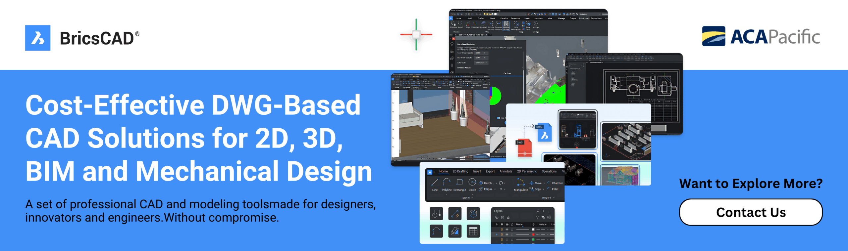Click the trash icon in Layers panel
848x251 pixels.
[503, 217]
